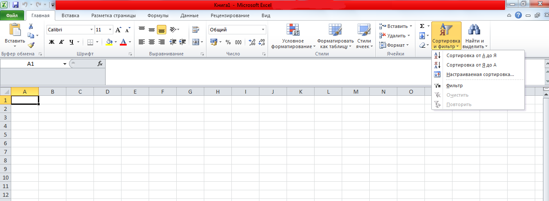Click the Save icon in quick access

click(16, 5)
